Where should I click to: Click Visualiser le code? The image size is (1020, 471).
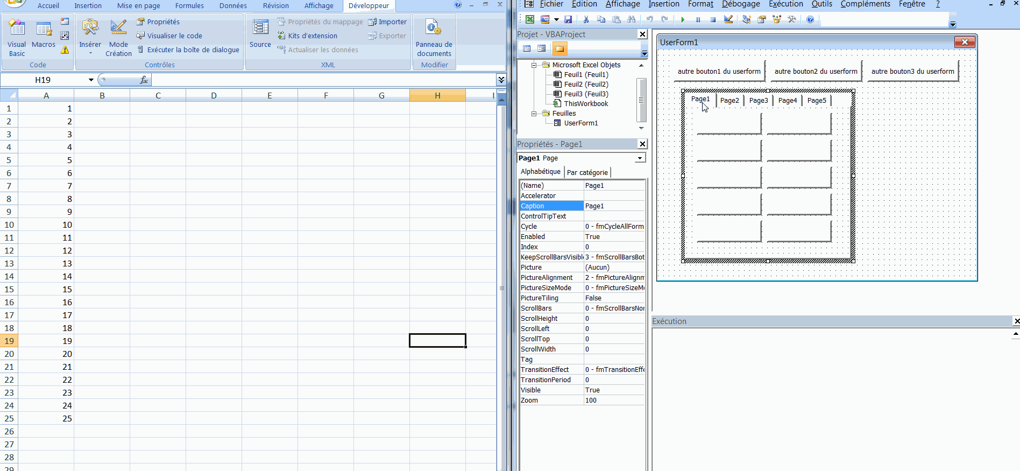pyautogui.click(x=169, y=36)
